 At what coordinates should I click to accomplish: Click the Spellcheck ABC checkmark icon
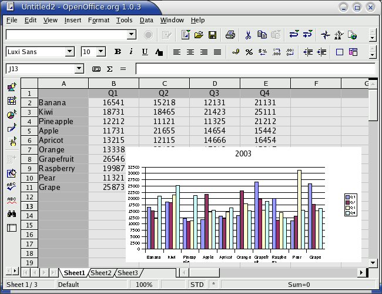[11, 186]
